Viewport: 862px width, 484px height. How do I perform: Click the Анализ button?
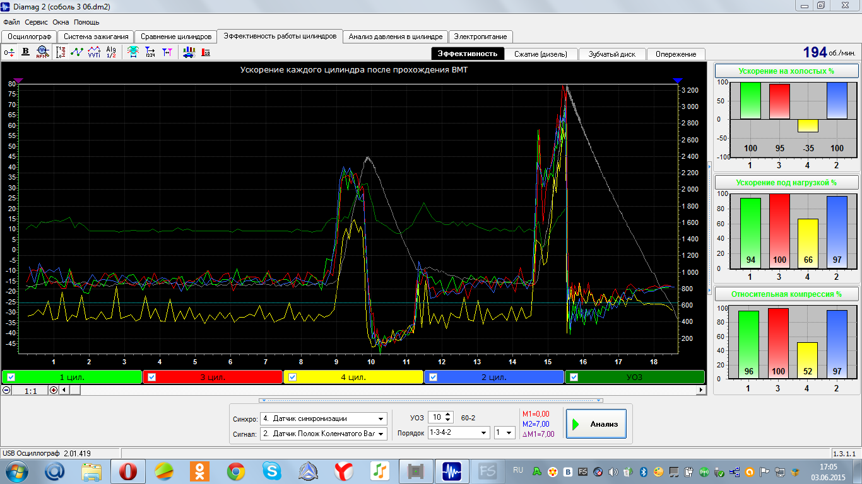[596, 424]
